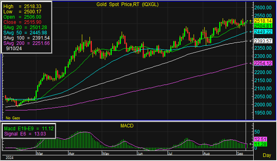Click the May month label on timeline
The height and width of the screenshot is (161, 277).
pyautogui.click(x=106, y=153)
